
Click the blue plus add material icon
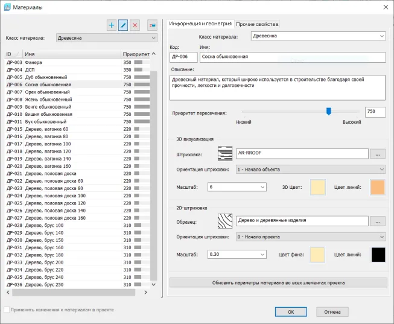point(112,25)
